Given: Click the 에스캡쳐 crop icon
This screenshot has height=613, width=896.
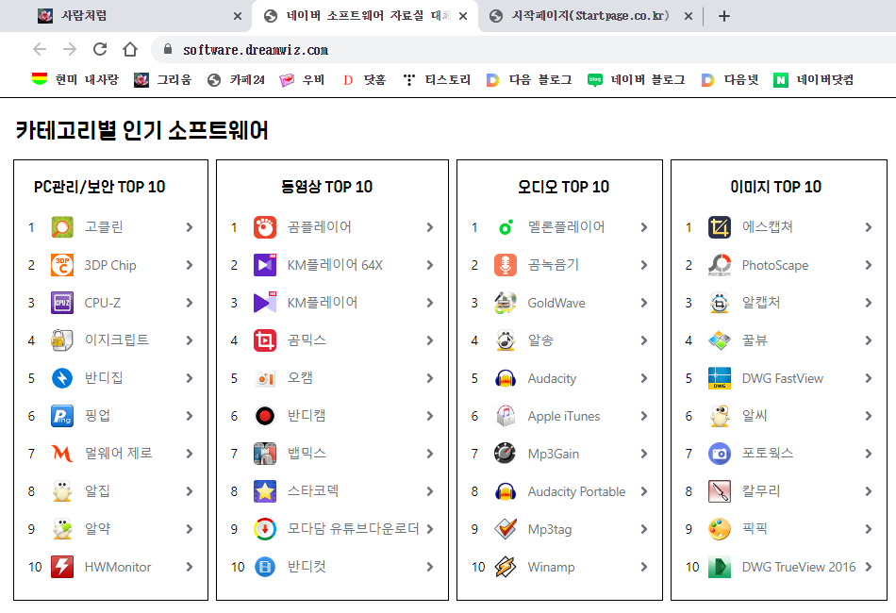Looking at the screenshot, I should (x=720, y=227).
